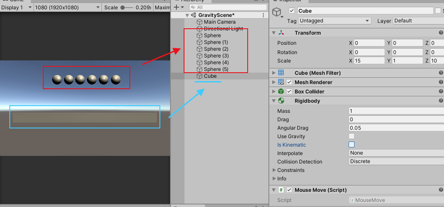Expand the Cube (Mesh Filter) foldout arrow
Image resolution: width=444 pixels, height=207 pixels.
pos(274,73)
